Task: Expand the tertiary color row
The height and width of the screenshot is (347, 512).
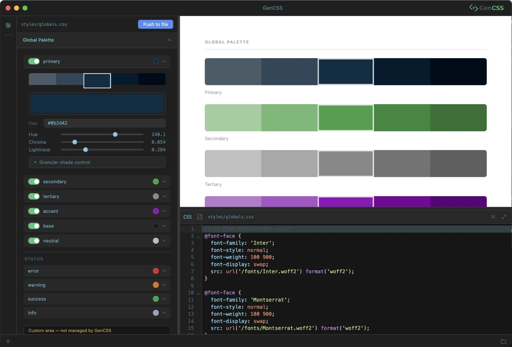Action: point(164,196)
